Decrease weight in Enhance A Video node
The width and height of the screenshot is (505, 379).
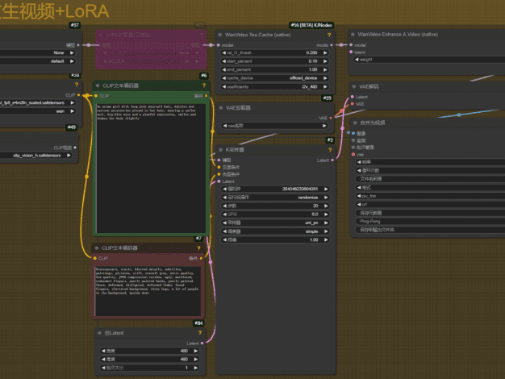[x=357, y=60]
